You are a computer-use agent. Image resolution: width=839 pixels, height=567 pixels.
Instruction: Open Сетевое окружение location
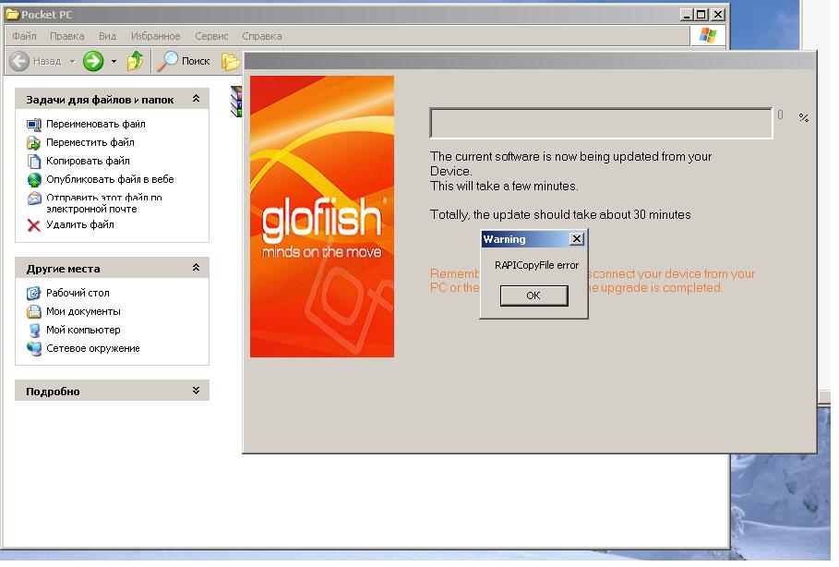click(x=92, y=348)
